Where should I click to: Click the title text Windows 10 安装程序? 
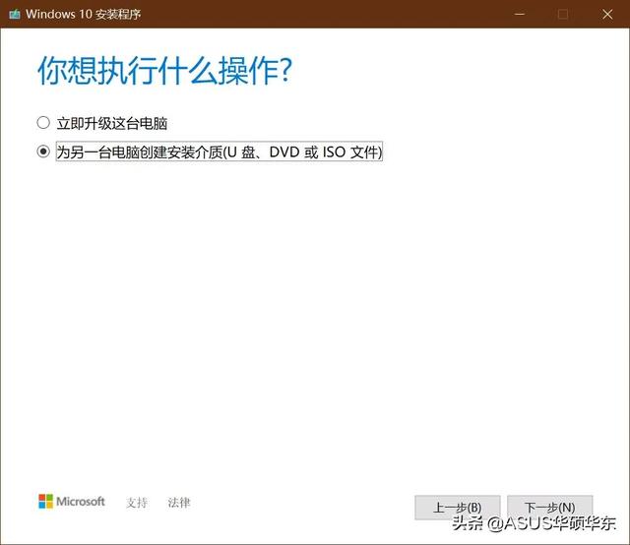pos(83,15)
